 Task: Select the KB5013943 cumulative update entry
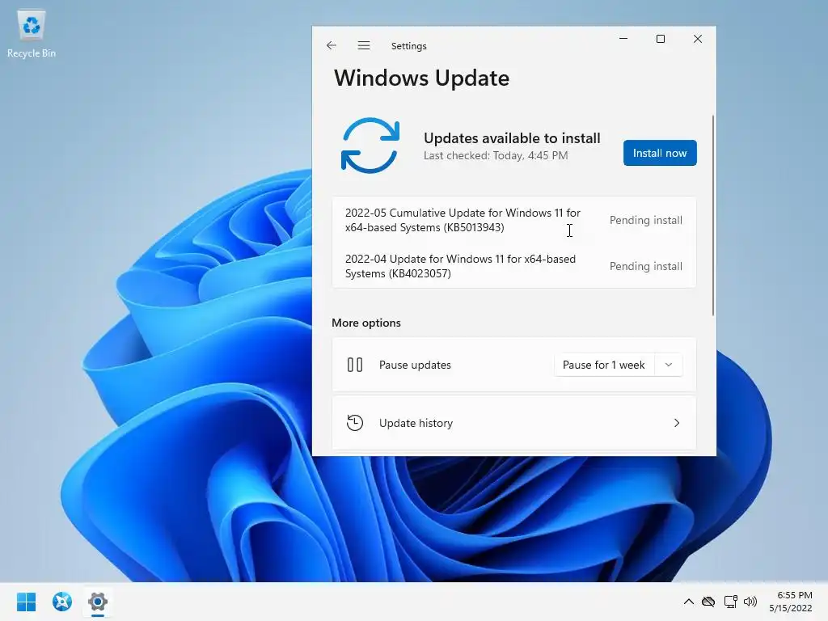tap(513, 220)
